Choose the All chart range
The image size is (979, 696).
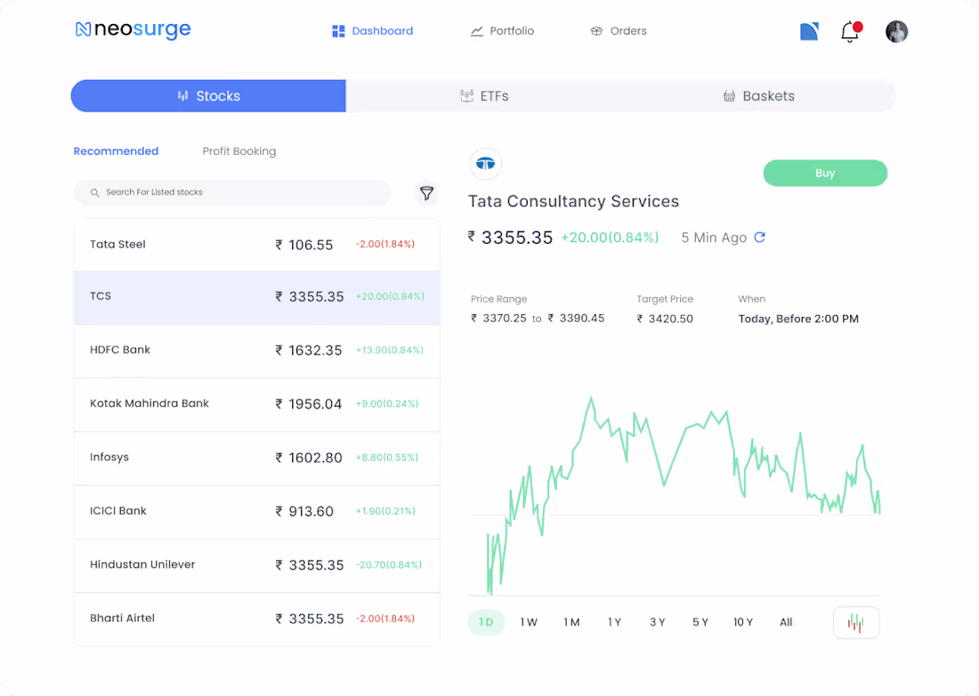coord(786,622)
